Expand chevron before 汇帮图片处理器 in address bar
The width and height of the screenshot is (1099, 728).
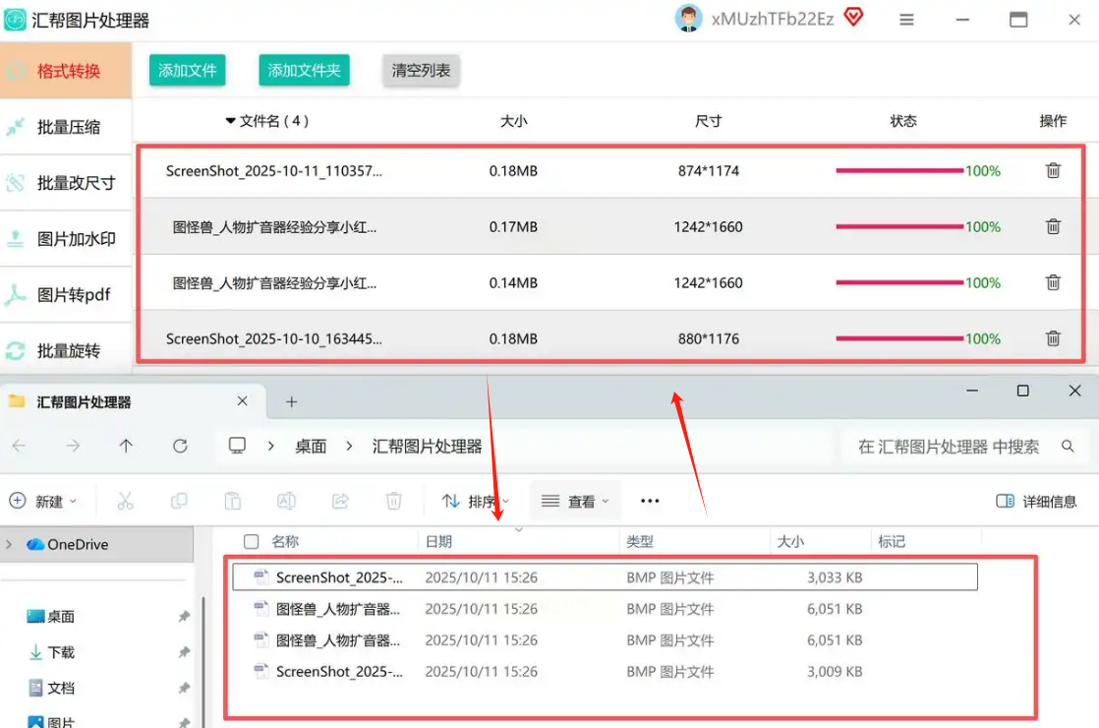(x=349, y=446)
